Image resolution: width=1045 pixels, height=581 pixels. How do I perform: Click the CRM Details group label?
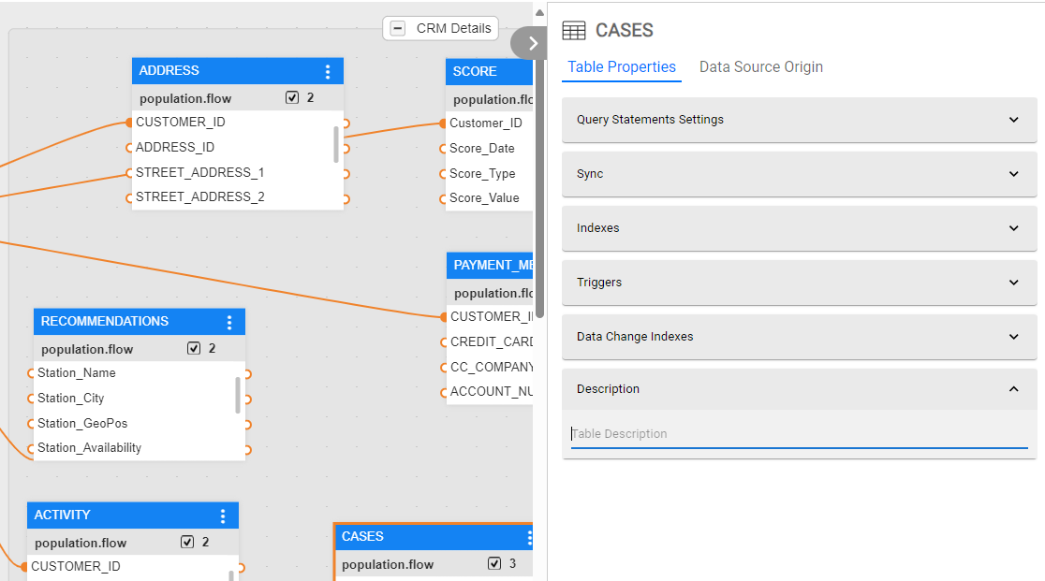[454, 28]
